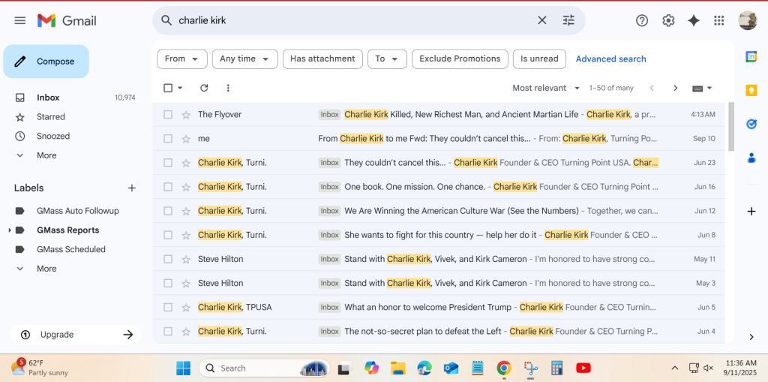Expand the From filter dropdown
Screen dimensions: 768x382
click(x=181, y=59)
